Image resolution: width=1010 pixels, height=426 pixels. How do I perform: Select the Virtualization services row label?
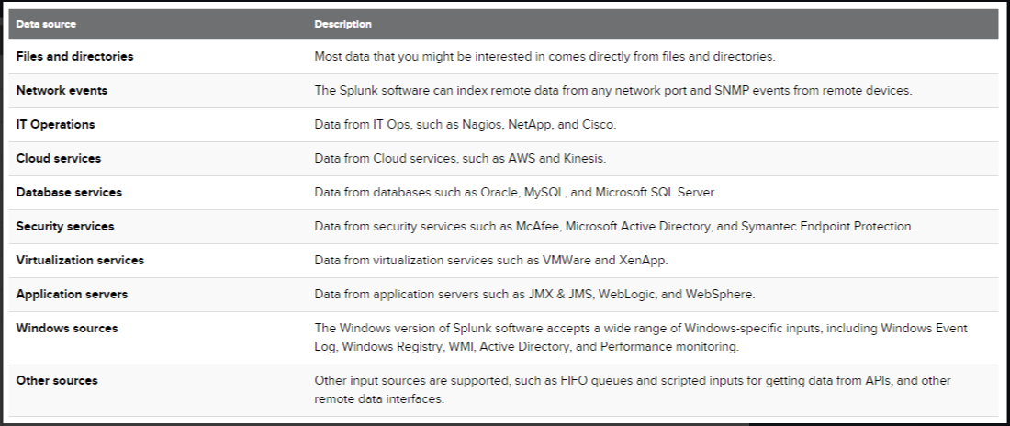pyautogui.click(x=80, y=261)
